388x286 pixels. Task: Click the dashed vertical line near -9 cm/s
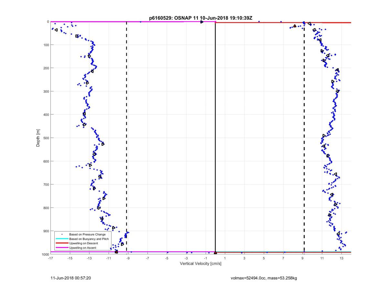[x=126, y=138]
